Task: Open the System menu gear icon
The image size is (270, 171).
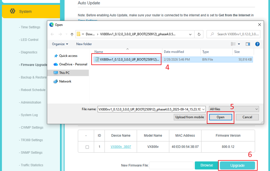Action: point(13,11)
